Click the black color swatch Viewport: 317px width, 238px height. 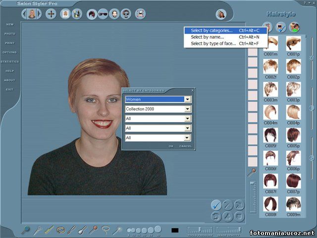coord(175,230)
